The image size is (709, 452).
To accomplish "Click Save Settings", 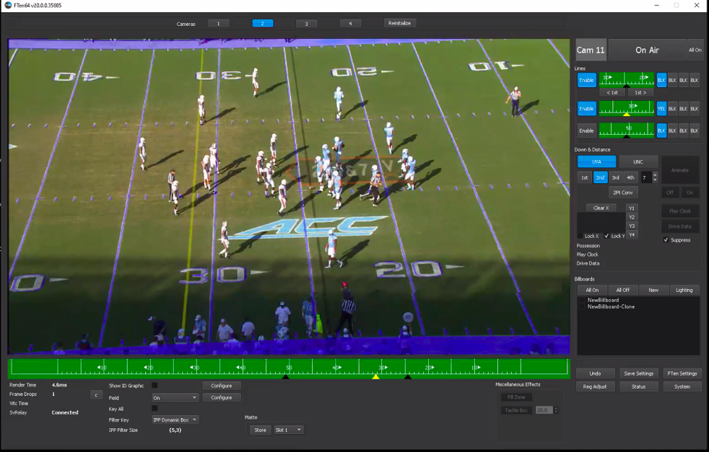I will (x=638, y=373).
